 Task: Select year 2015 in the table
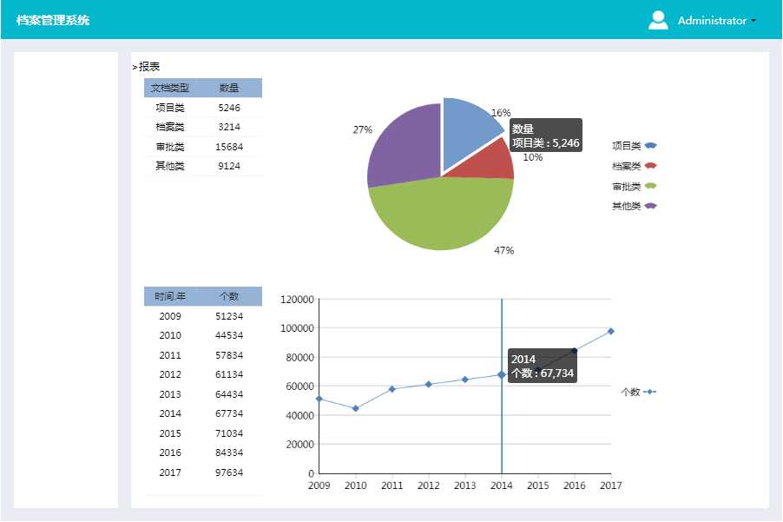point(170,433)
